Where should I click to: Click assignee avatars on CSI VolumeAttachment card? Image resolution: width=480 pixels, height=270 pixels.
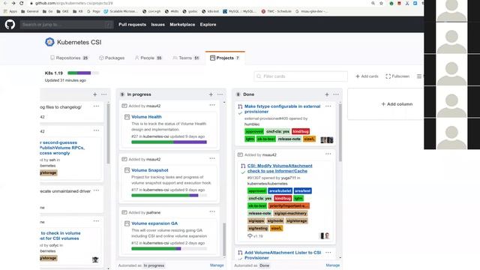325,235
